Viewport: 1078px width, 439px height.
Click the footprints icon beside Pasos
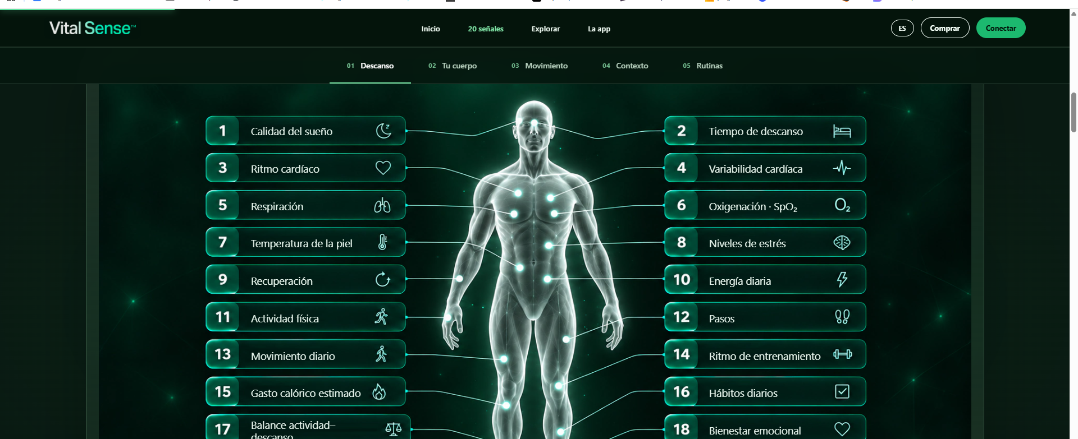[x=842, y=317]
